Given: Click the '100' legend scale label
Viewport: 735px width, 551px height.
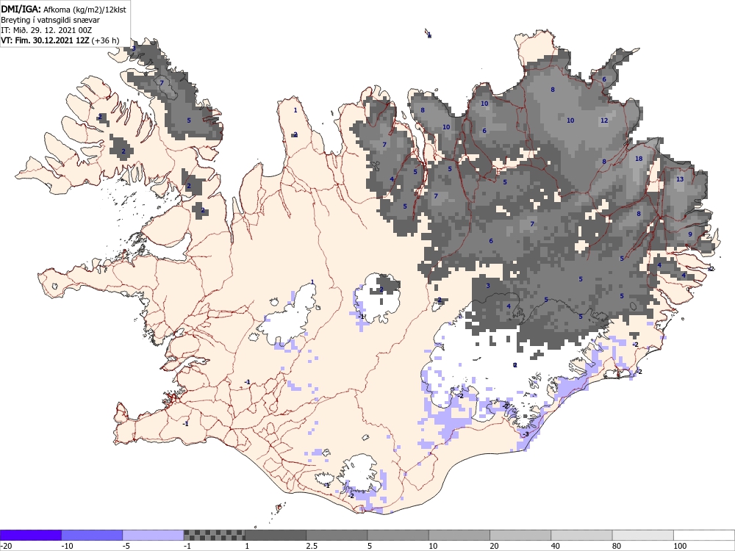Looking at the screenshot, I should (680, 546).
